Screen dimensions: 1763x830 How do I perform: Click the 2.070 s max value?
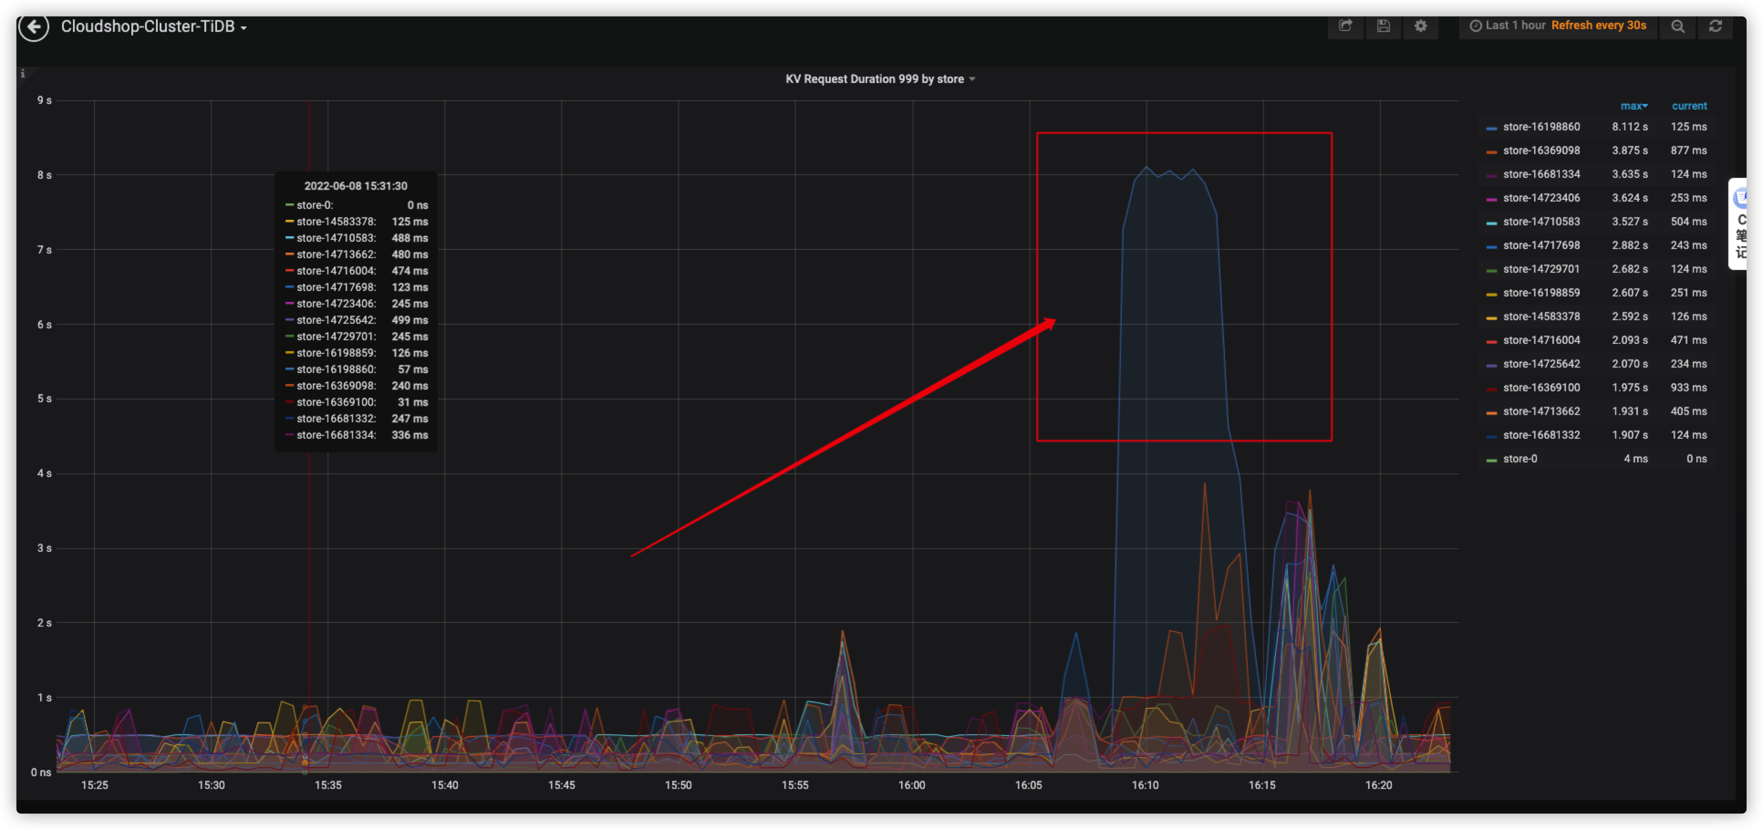[1629, 364]
